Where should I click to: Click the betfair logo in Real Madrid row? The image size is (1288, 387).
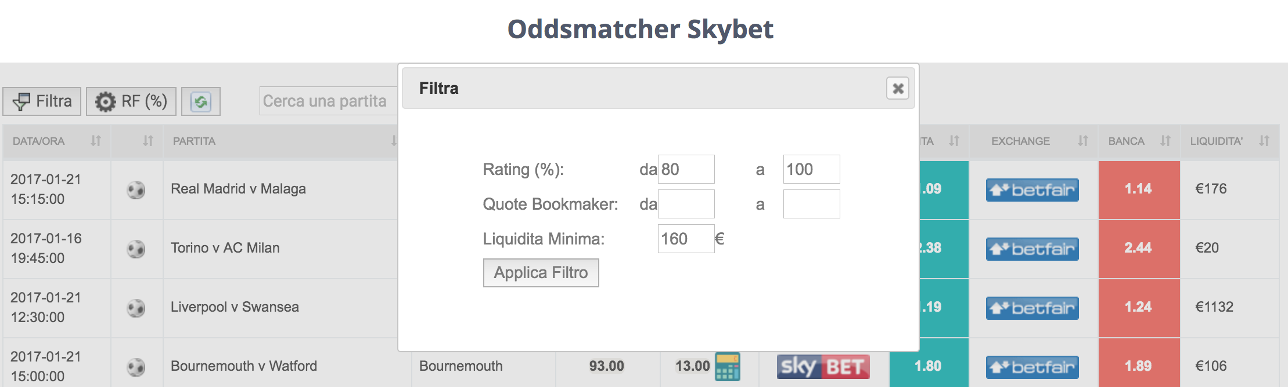[x=1032, y=190]
